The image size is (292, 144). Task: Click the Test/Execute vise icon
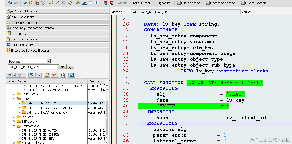pos(63,3)
